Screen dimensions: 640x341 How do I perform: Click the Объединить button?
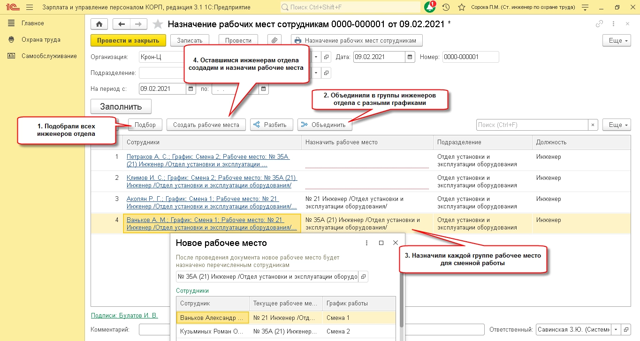(x=325, y=125)
